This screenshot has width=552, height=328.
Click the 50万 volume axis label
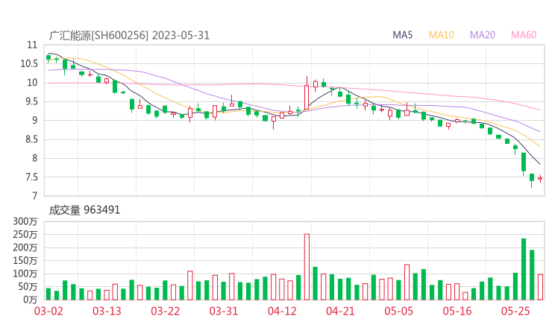pyautogui.click(x=28, y=287)
